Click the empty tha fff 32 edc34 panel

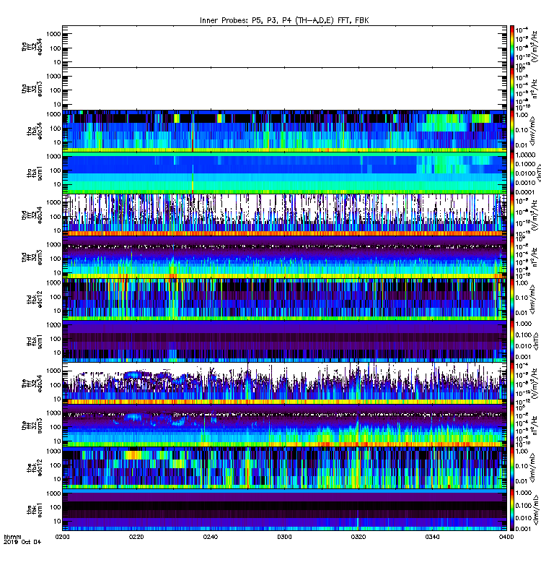(x=284, y=46)
